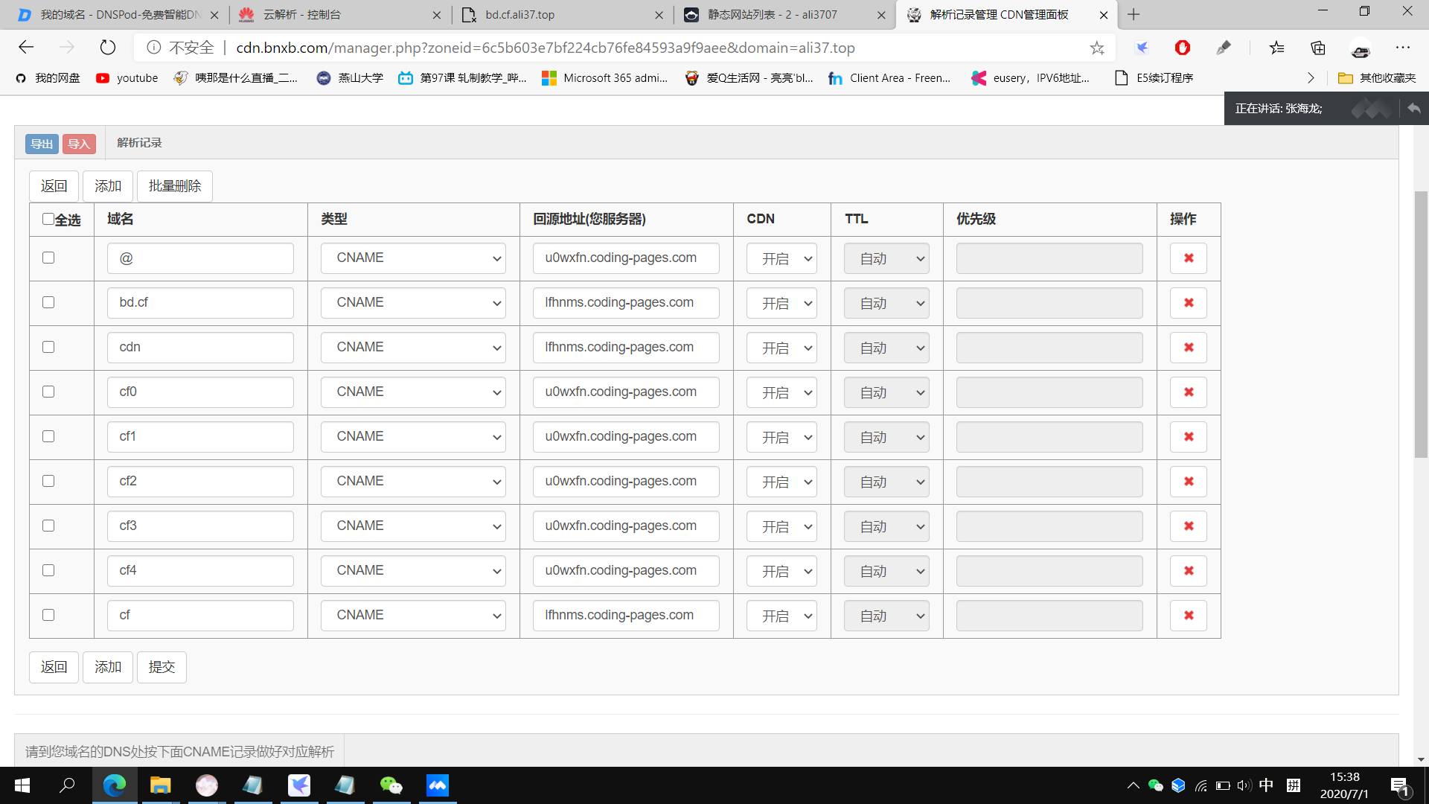Switch to the 云解析 - 控制台 tab
The height and width of the screenshot is (804, 1429).
pyautogui.click(x=301, y=15)
